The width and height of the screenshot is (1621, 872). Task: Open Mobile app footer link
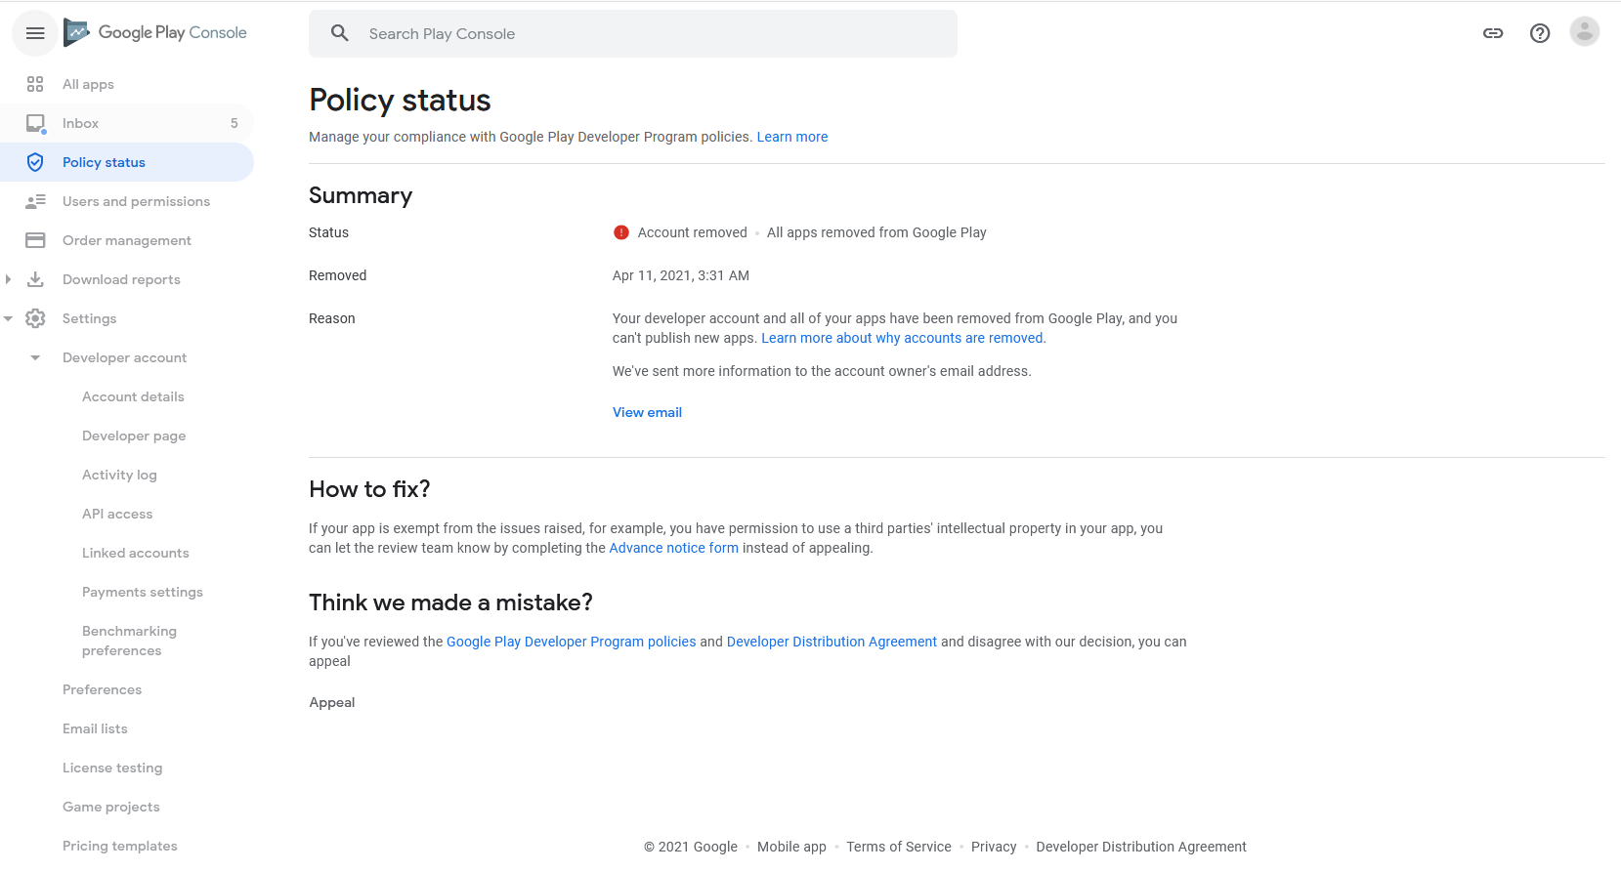791,847
